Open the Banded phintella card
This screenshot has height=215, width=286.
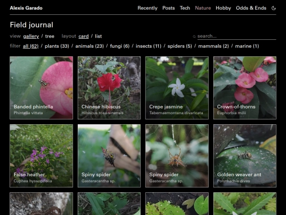pos(41,88)
